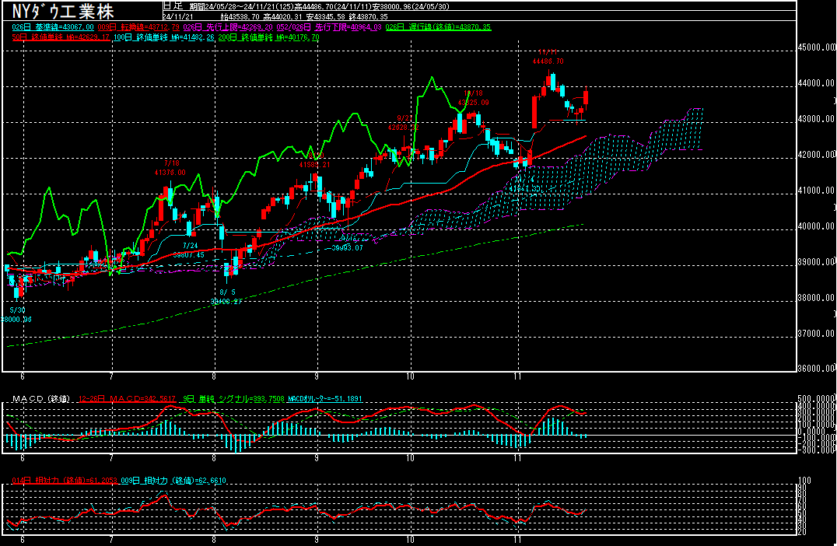This screenshot has width=837, height=546.
Task: Select the 37000.00 price axis label
Action: pos(816,334)
